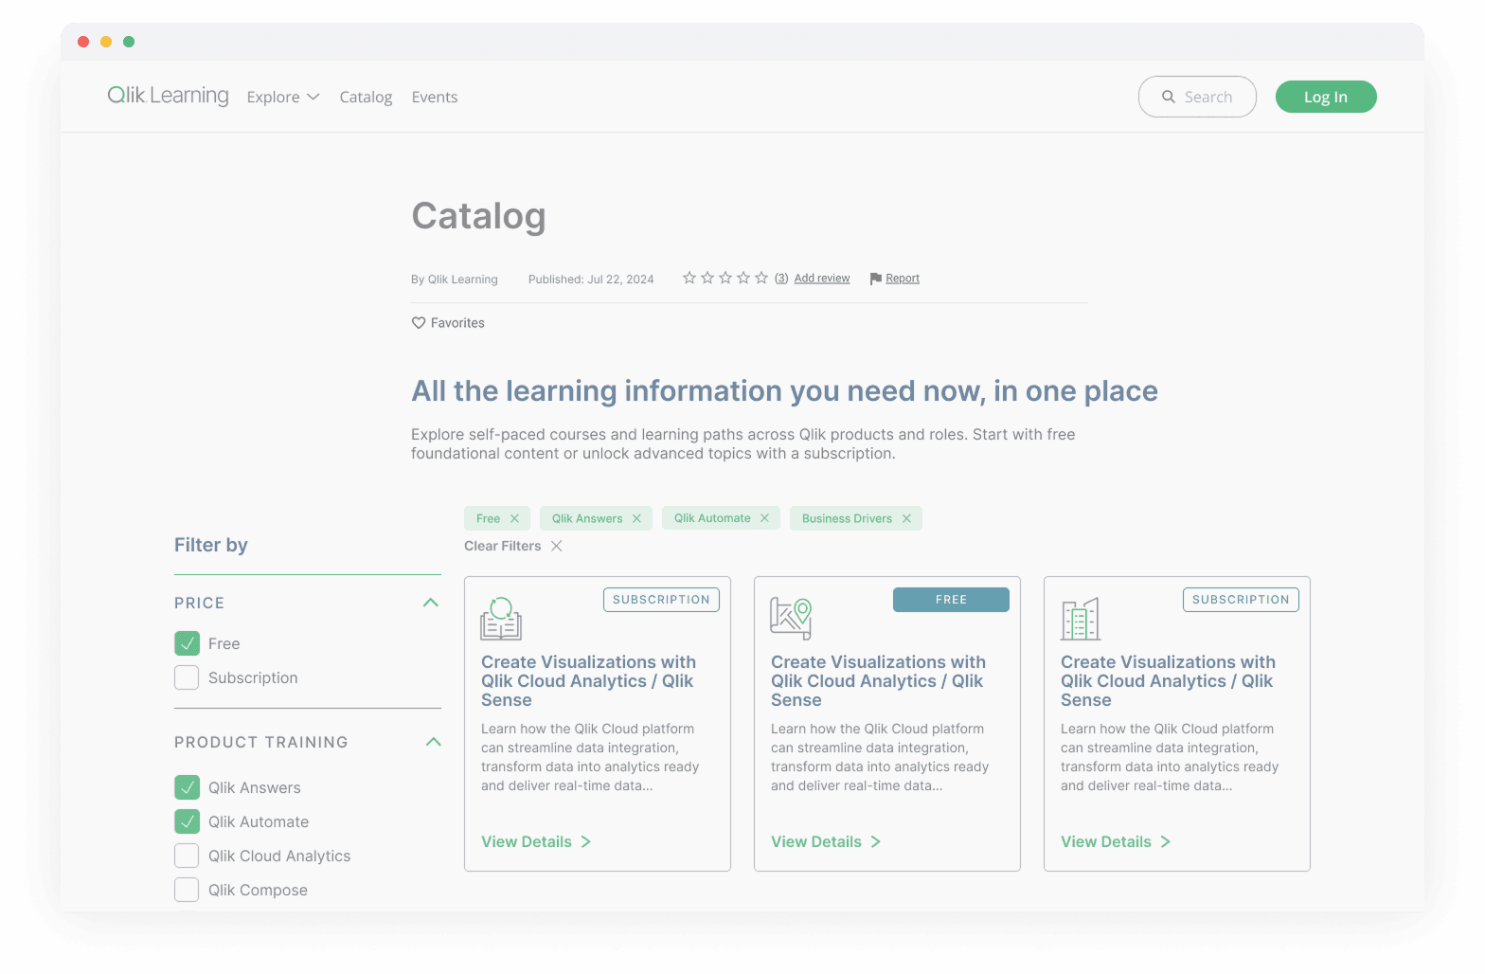Image resolution: width=1485 pixels, height=974 pixels.
Task: Rate the catalog with the third star
Action: click(x=725, y=278)
